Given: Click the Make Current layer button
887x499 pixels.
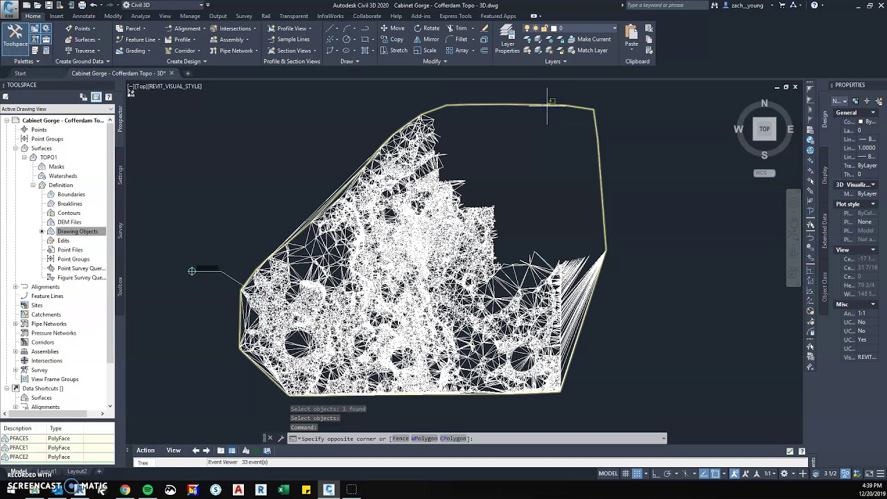Looking at the screenshot, I should pos(589,40).
